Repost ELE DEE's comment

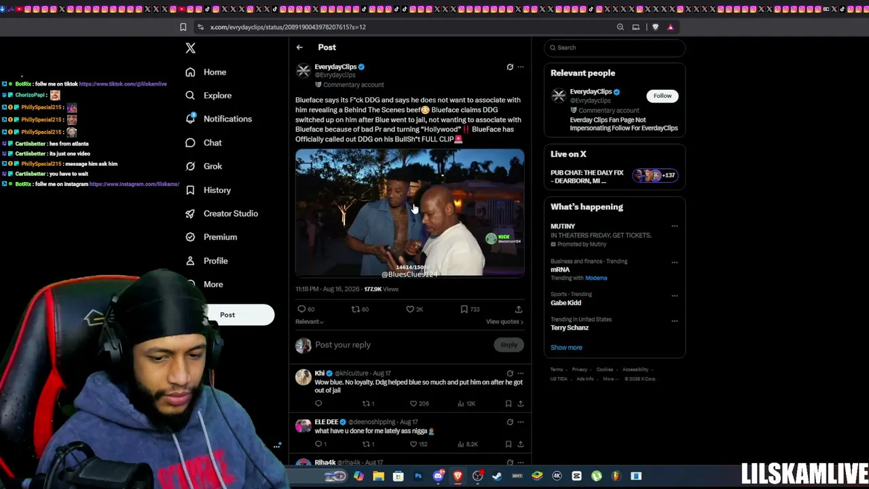tap(368, 444)
